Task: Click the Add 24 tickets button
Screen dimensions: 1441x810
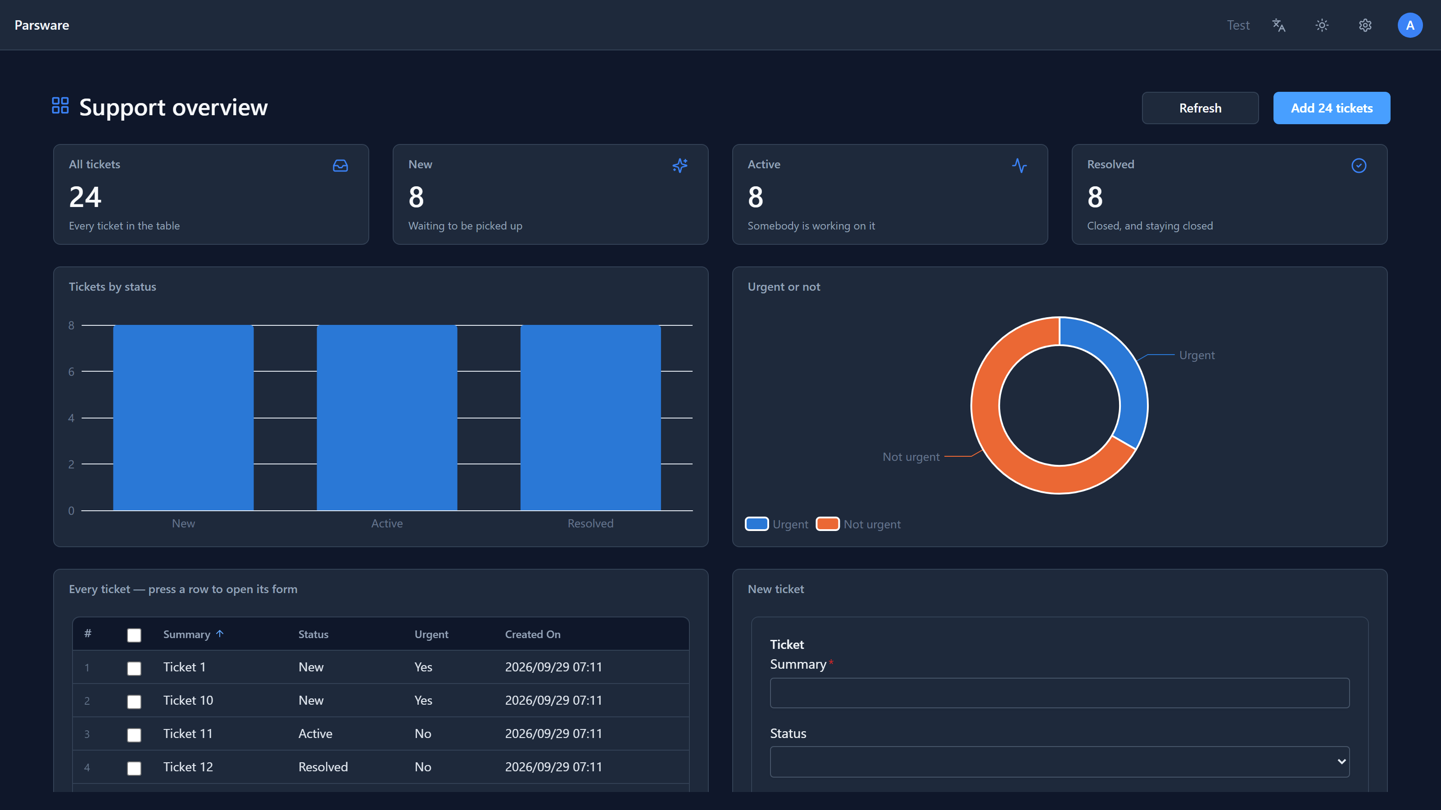Action: [1332, 108]
